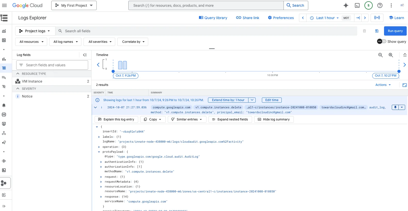Open the Project logs scope dropdown
The image size is (408, 211).
(35, 31)
